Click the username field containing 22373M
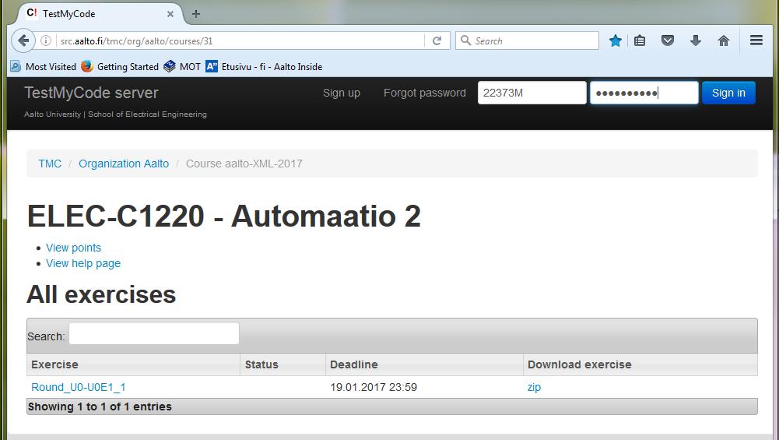Image resolution: width=779 pixels, height=440 pixels. [x=532, y=93]
